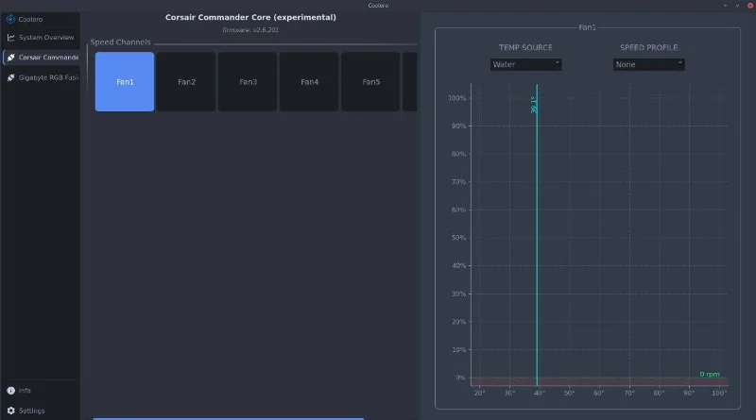Click the horizontal scrollbar below speed channels
Image resolution: width=756 pixels, height=420 pixels.
[228, 418]
